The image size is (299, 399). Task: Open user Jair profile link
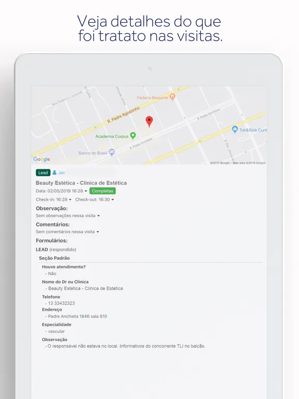[x=62, y=172]
